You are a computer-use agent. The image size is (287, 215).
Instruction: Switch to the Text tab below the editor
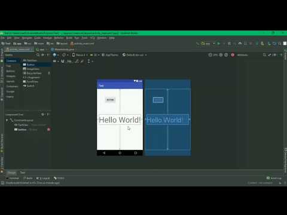(23, 173)
